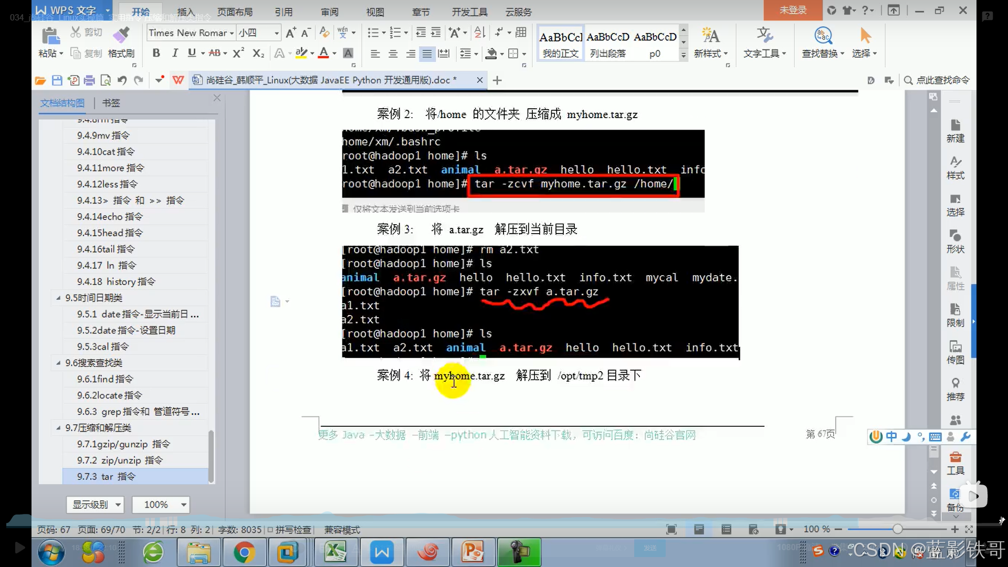Open the Shapes icon in right sidebar
Screen dimensions: 1008x567
coord(955,236)
